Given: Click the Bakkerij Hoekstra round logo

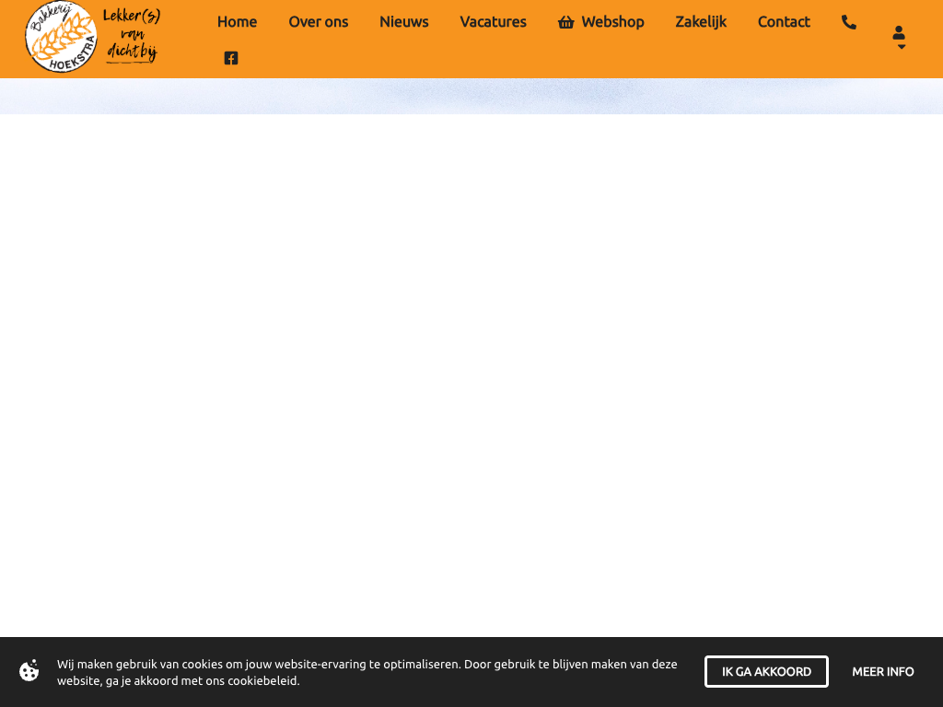Looking at the screenshot, I should pos(61,37).
